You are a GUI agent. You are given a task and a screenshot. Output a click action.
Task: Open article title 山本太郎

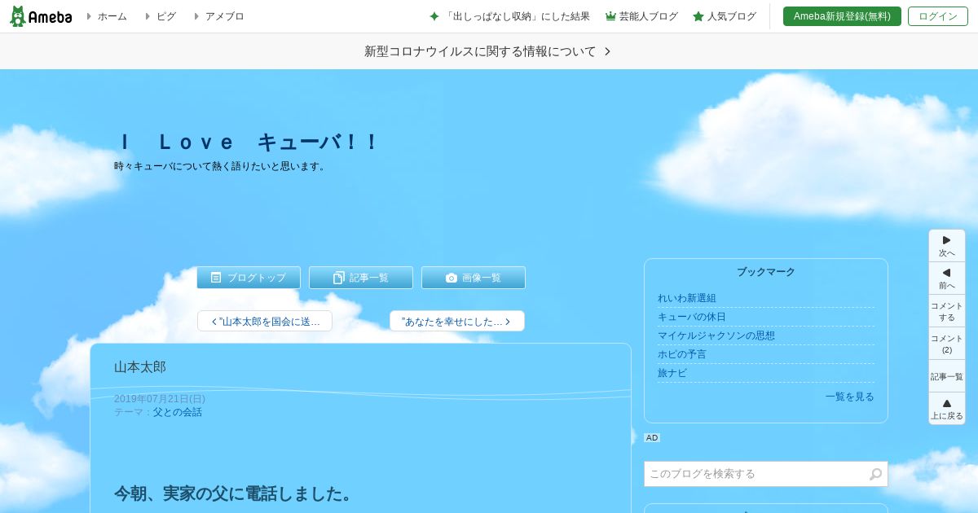pyautogui.click(x=140, y=367)
